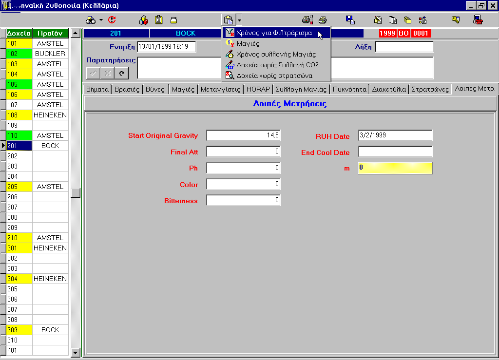499x360 pixels.
Task: Click the dropdown arrow beside clipboard reports icon
Action: [239, 20]
